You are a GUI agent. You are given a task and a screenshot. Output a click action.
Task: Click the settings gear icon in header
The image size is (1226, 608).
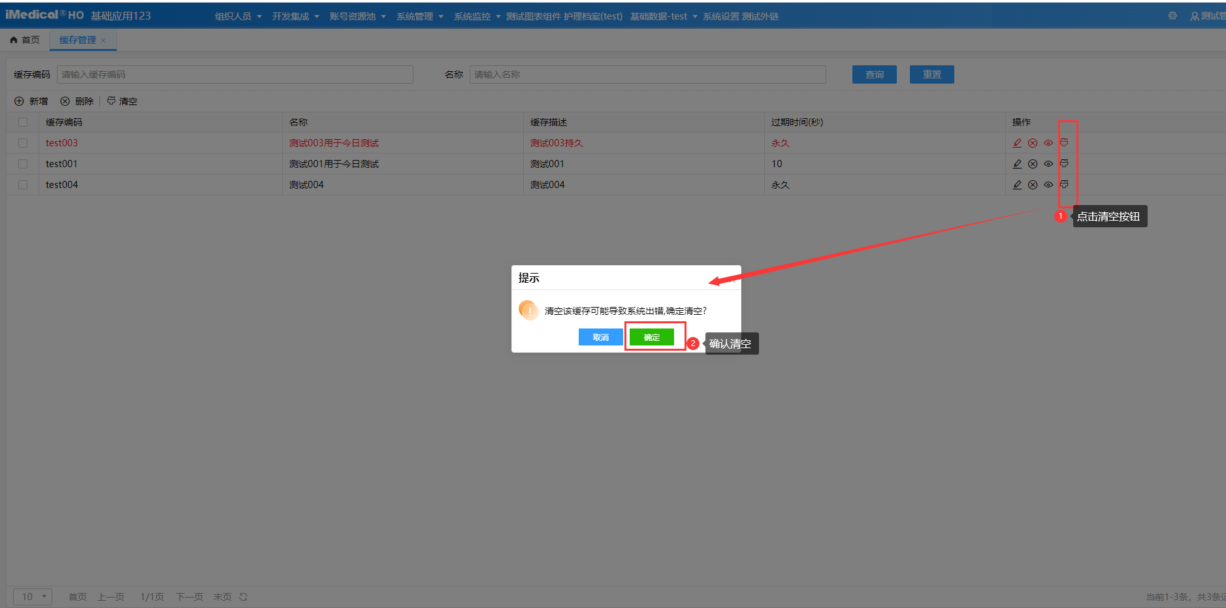tap(1172, 16)
